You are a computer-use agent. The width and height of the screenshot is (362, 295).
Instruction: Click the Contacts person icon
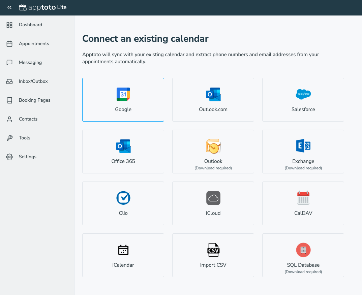pyautogui.click(x=9, y=119)
